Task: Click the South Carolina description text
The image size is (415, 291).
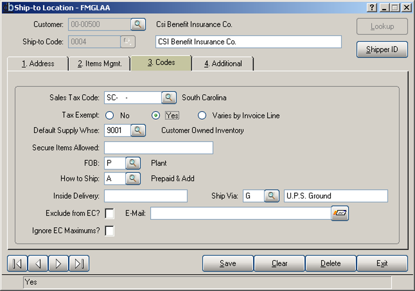Action: (204, 98)
